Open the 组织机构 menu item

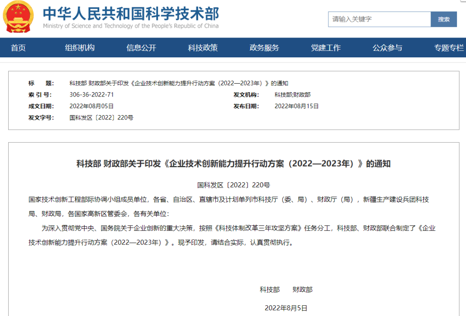click(x=80, y=48)
